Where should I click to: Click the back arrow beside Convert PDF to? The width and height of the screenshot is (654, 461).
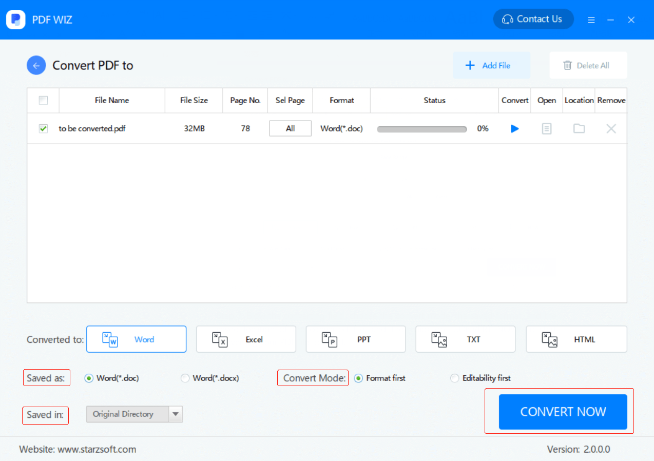tap(36, 65)
